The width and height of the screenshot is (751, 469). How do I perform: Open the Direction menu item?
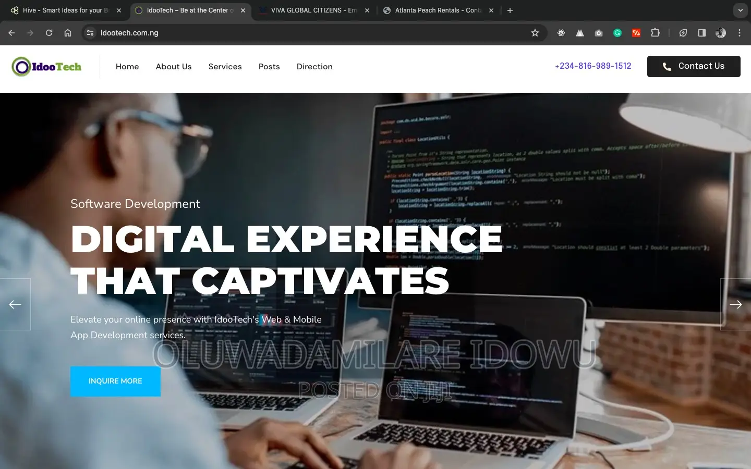click(314, 67)
